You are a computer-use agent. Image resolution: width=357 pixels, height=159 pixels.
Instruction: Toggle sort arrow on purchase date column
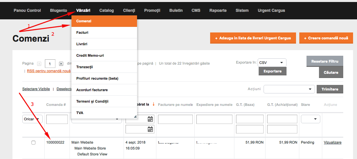(x=153, y=104)
